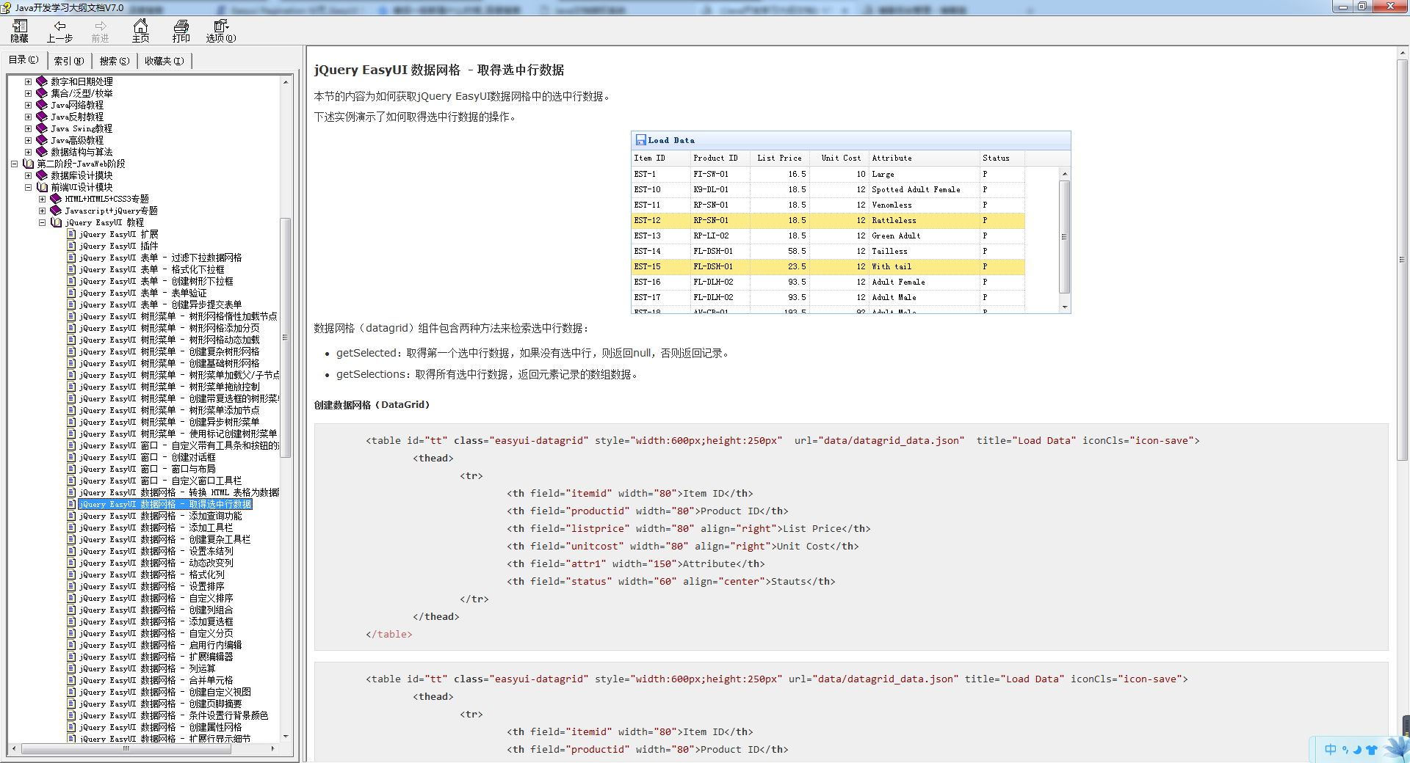The width and height of the screenshot is (1410, 763).
Task: Open the 选项 (Options) toolbar icon
Action: (x=220, y=31)
